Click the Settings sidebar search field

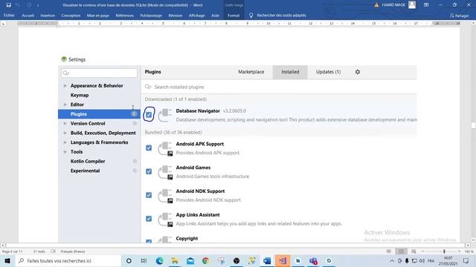pyautogui.click(x=99, y=73)
